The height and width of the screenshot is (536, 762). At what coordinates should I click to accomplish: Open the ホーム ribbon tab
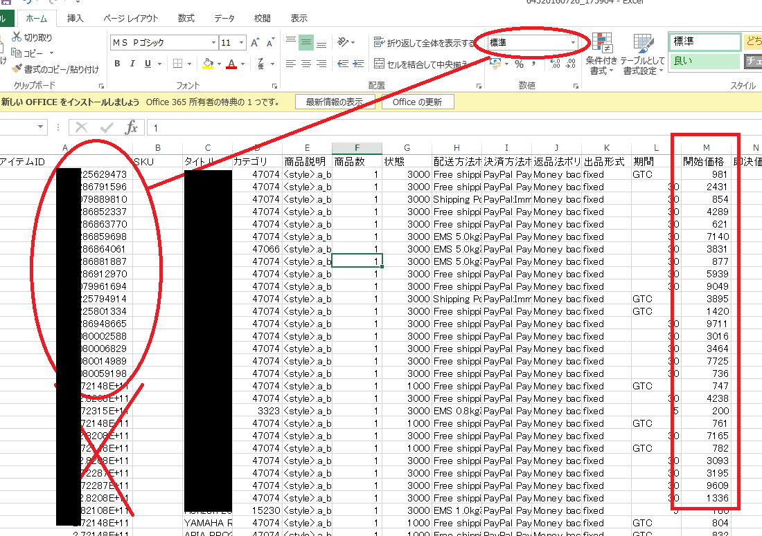[x=37, y=19]
